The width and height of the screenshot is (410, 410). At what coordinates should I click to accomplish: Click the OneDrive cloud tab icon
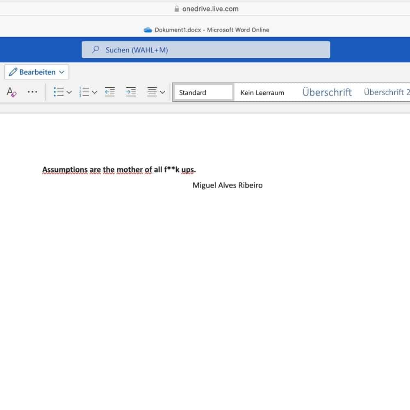pyautogui.click(x=148, y=30)
